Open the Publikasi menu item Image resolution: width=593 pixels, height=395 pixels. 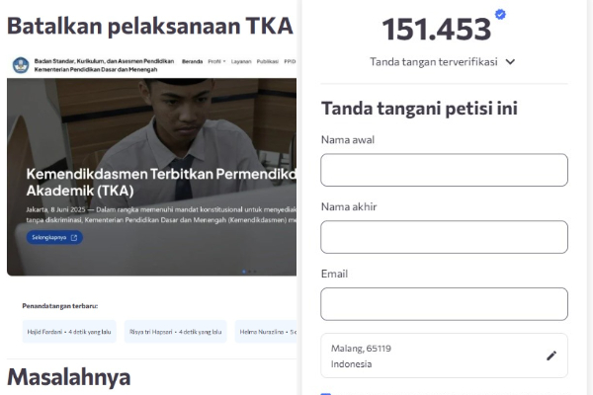[268, 61]
